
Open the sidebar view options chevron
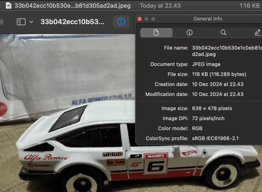point(31,22)
